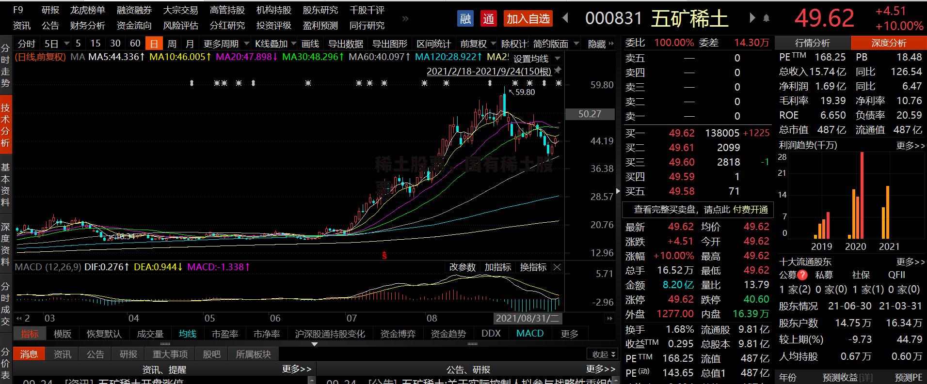927x384 pixels.
Task: Click 更多>> beside 利润趋势
Action: [x=911, y=145]
